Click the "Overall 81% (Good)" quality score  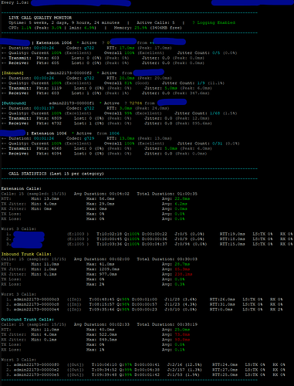pyautogui.click(x=127, y=83)
